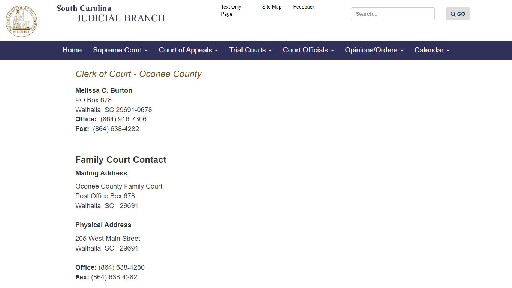Image resolution: width=512 pixels, height=288 pixels.
Task: Click inside the Search input box
Action: [x=392, y=14]
